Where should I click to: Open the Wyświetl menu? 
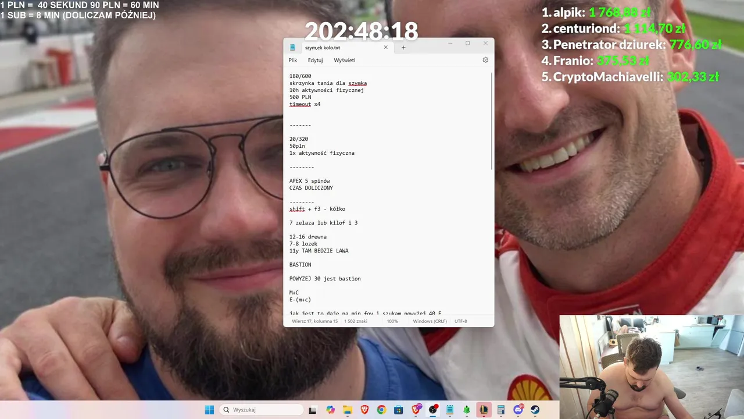coord(345,60)
